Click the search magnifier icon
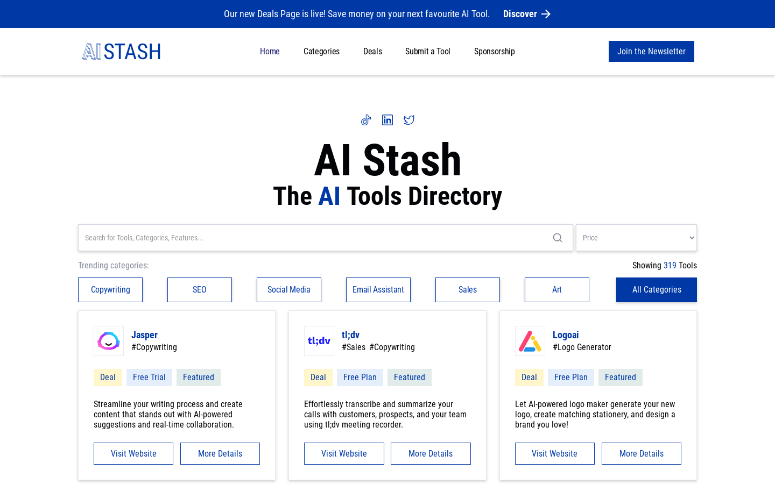The image size is (775, 484). (558, 238)
